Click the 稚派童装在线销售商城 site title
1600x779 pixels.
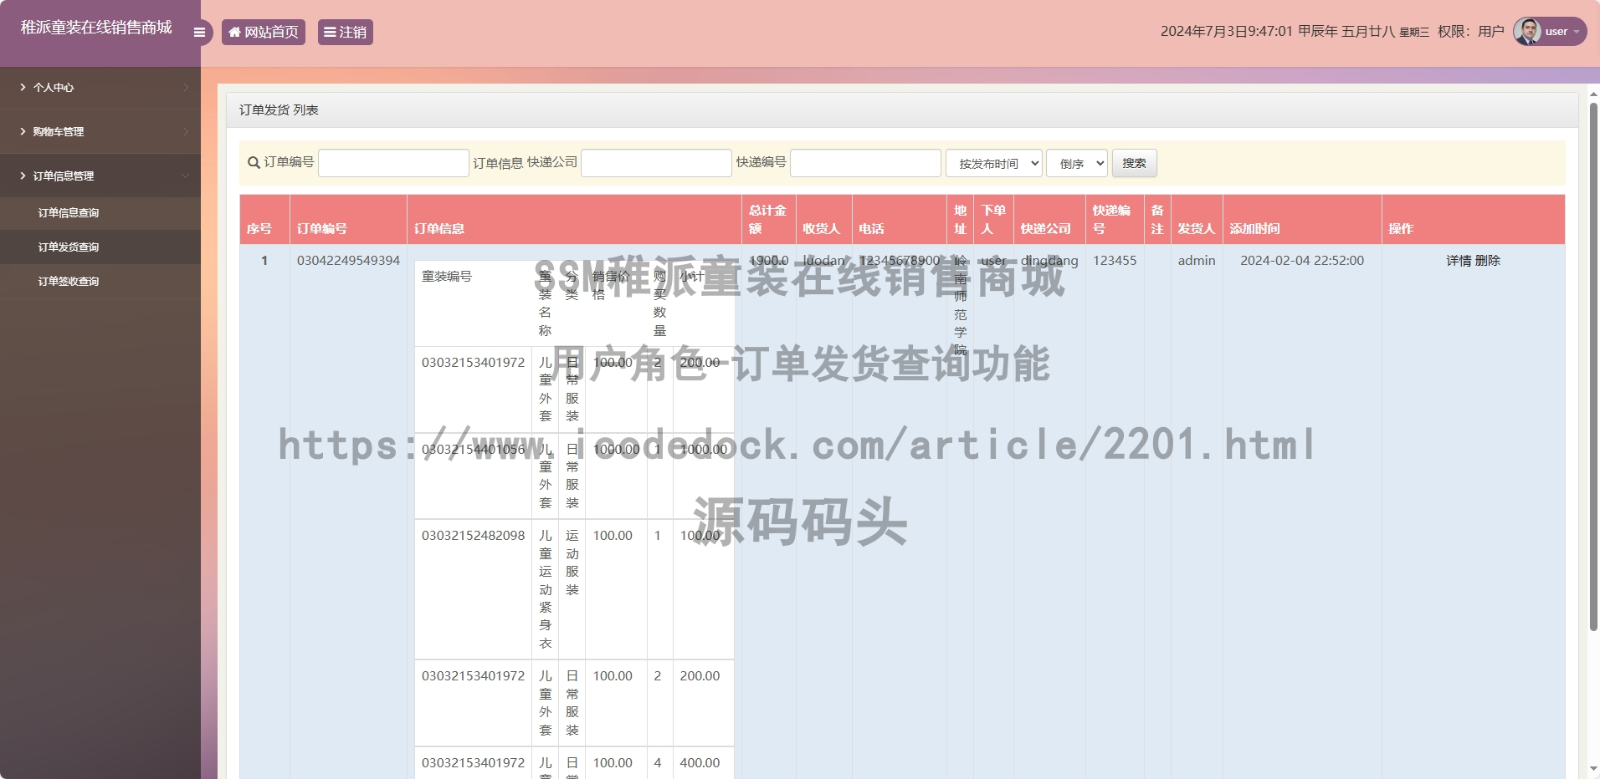pos(96,28)
